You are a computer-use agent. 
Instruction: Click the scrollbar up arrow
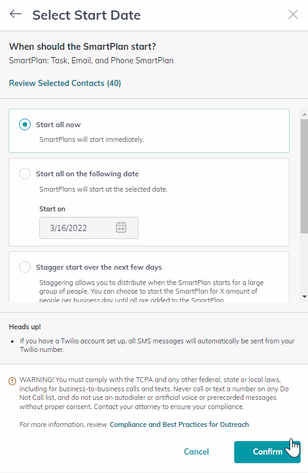[304, 114]
